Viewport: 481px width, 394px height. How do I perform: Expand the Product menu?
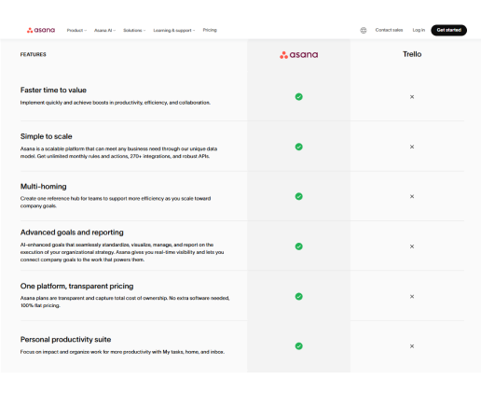(76, 30)
